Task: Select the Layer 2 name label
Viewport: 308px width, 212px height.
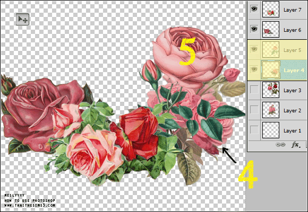Action: [292, 111]
